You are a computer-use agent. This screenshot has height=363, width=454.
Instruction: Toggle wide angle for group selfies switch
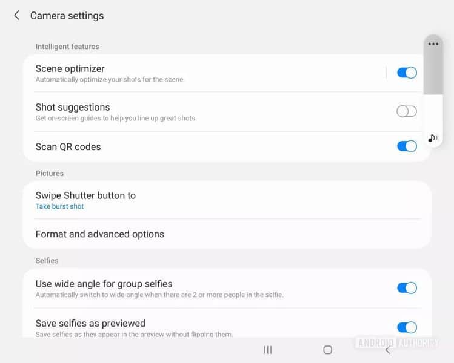pyautogui.click(x=407, y=288)
